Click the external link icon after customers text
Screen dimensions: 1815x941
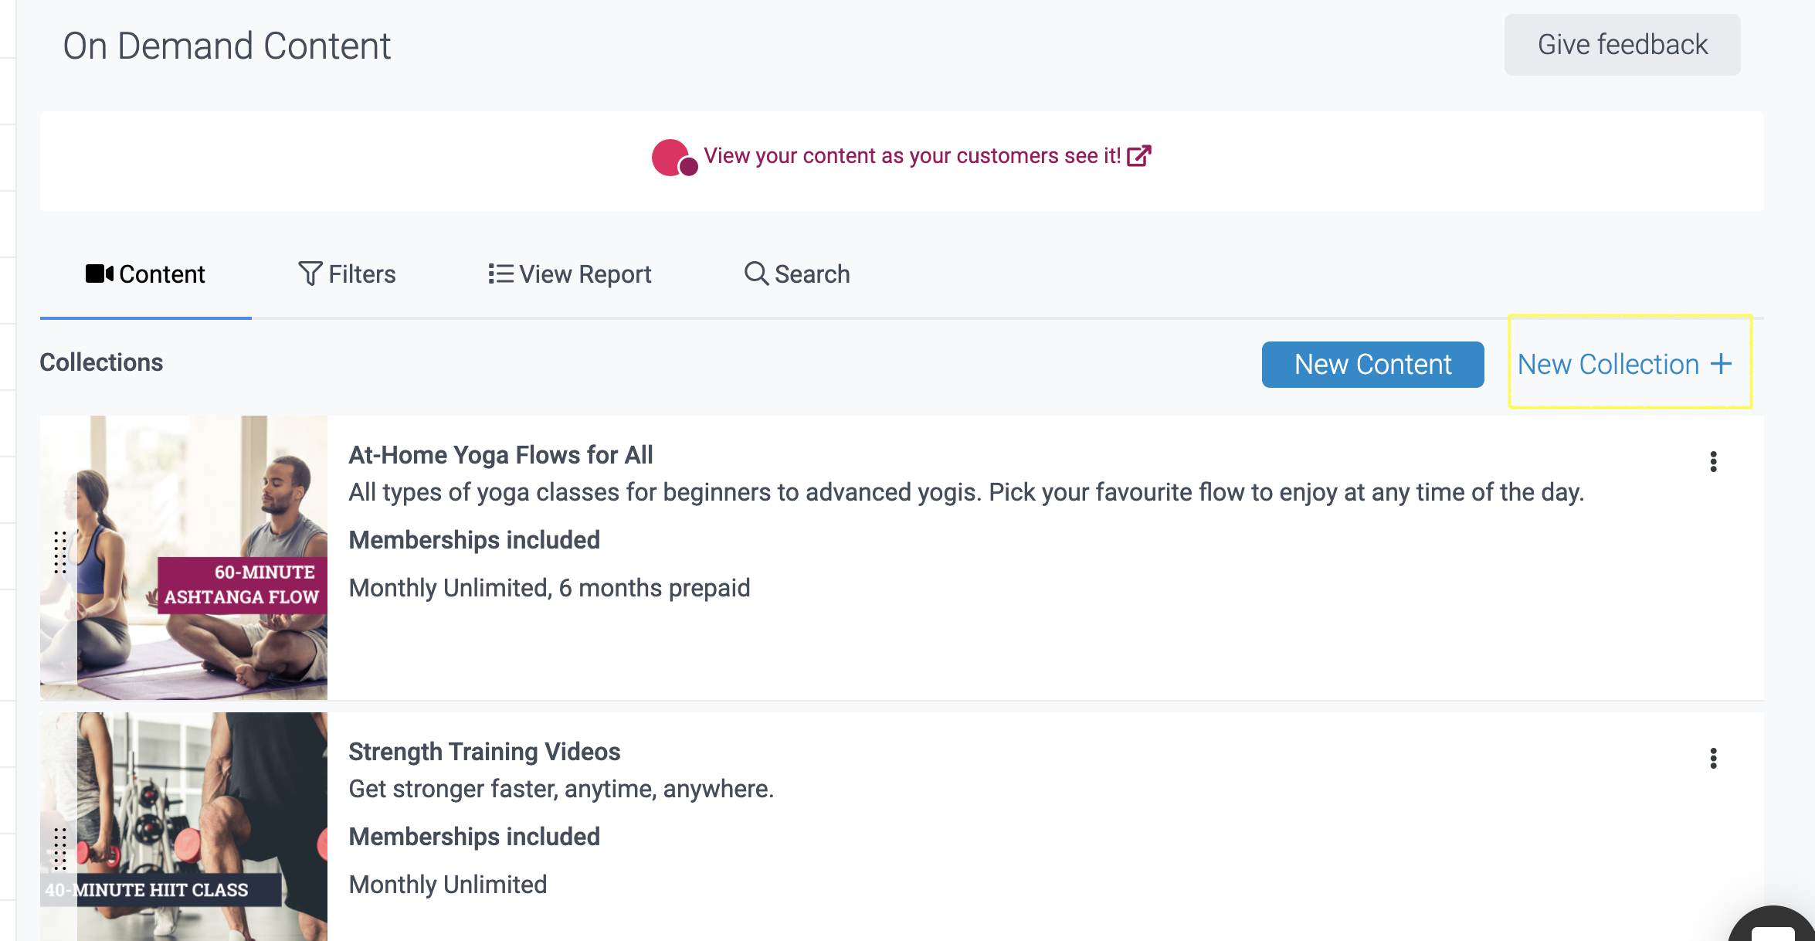coord(1139,156)
